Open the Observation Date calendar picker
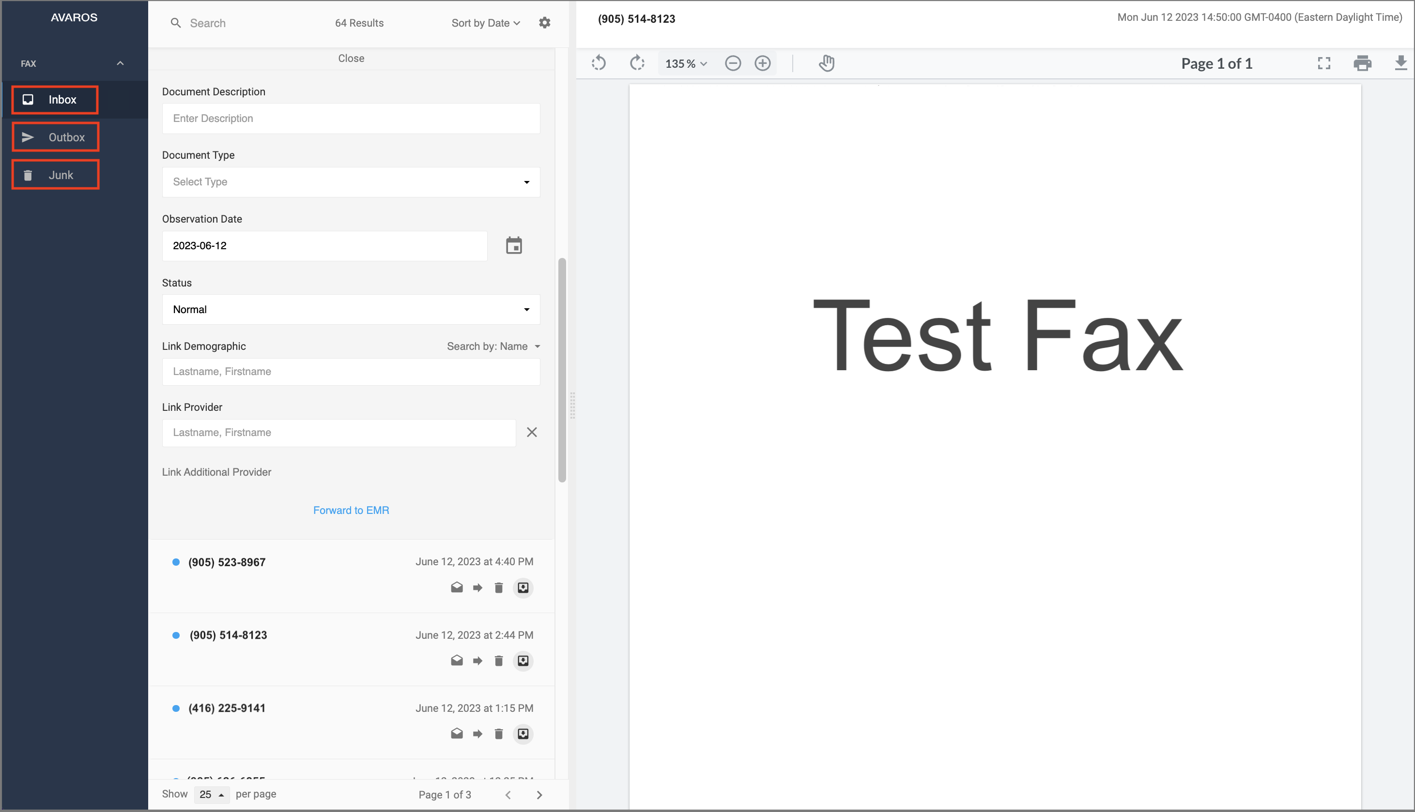The height and width of the screenshot is (812, 1415). [513, 245]
